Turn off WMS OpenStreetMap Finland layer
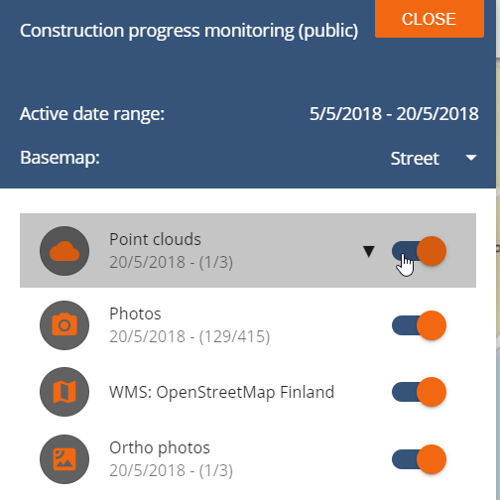Viewport: 500px width, 500px height. 419,392
